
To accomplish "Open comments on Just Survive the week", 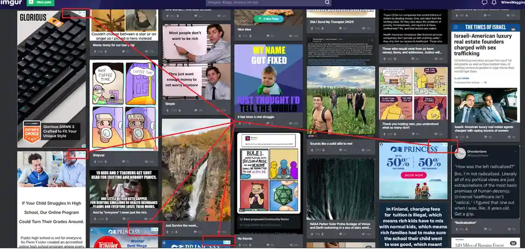I will tap(197, 232).
